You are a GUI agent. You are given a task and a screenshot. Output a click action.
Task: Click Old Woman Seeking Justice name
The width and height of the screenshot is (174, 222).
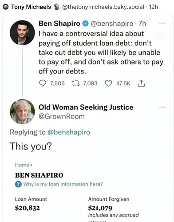pos(86,107)
